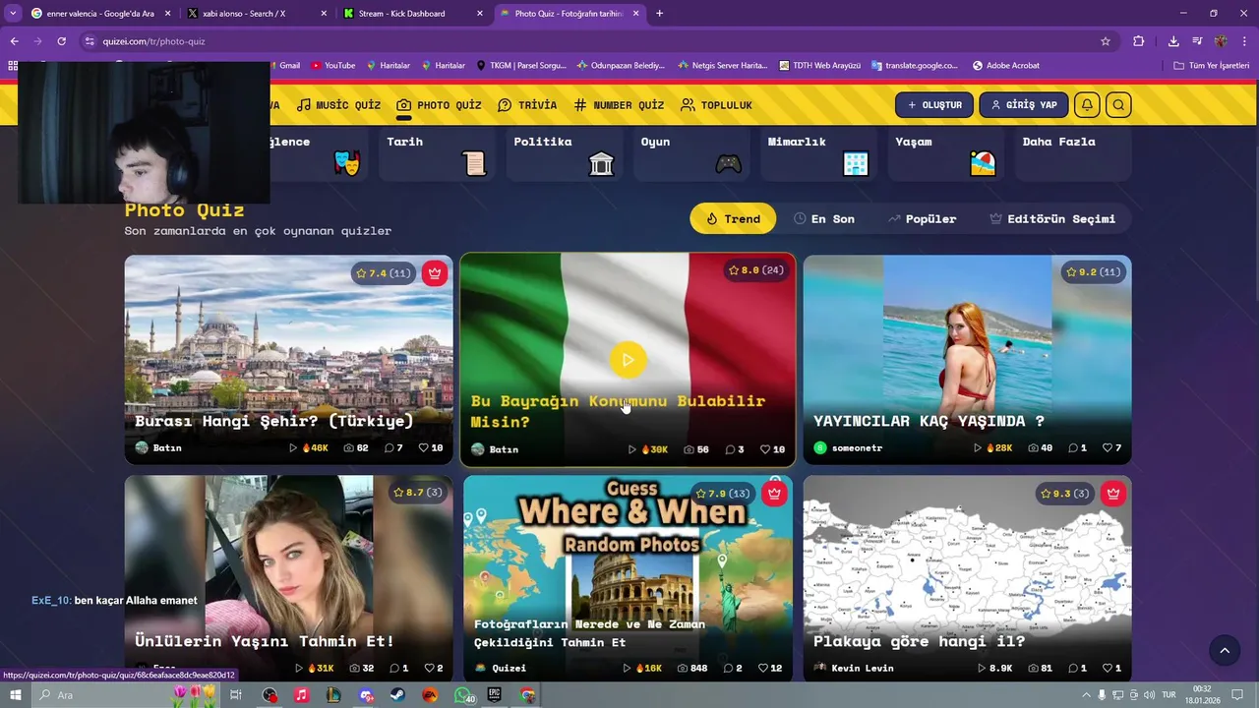Click the OLUŞTUR create button
The image size is (1259, 708).
pos(934,105)
